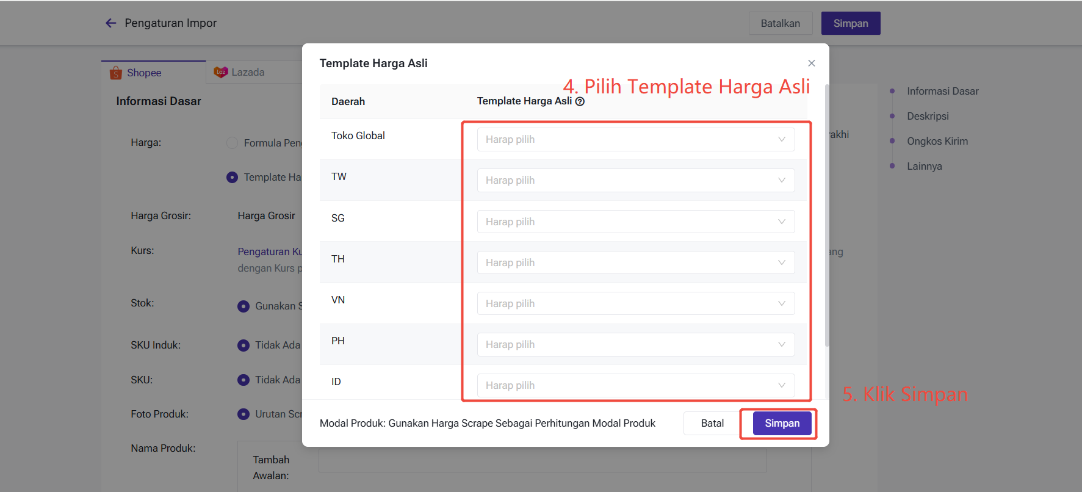Click the Template Harga Asli column header
The height and width of the screenshot is (492, 1082).
click(x=524, y=101)
